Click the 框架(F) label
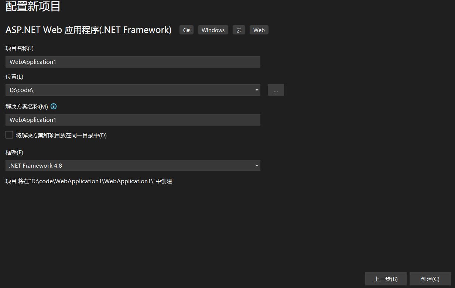The width and height of the screenshot is (455, 288). [14, 152]
